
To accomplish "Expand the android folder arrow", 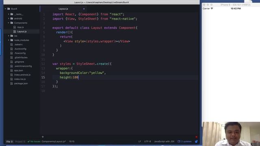I will tap(9, 19).
